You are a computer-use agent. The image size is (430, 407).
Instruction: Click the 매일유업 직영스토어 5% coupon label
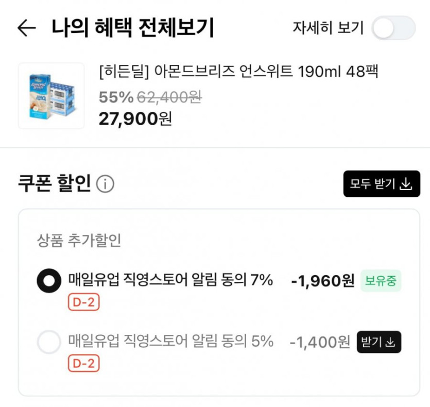(x=170, y=342)
